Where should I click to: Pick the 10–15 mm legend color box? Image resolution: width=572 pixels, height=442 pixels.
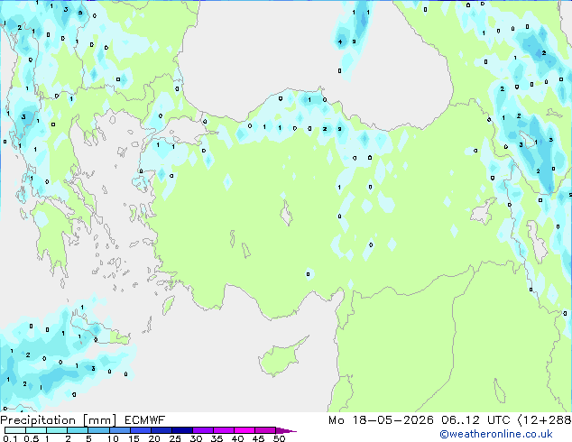(119, 430)
